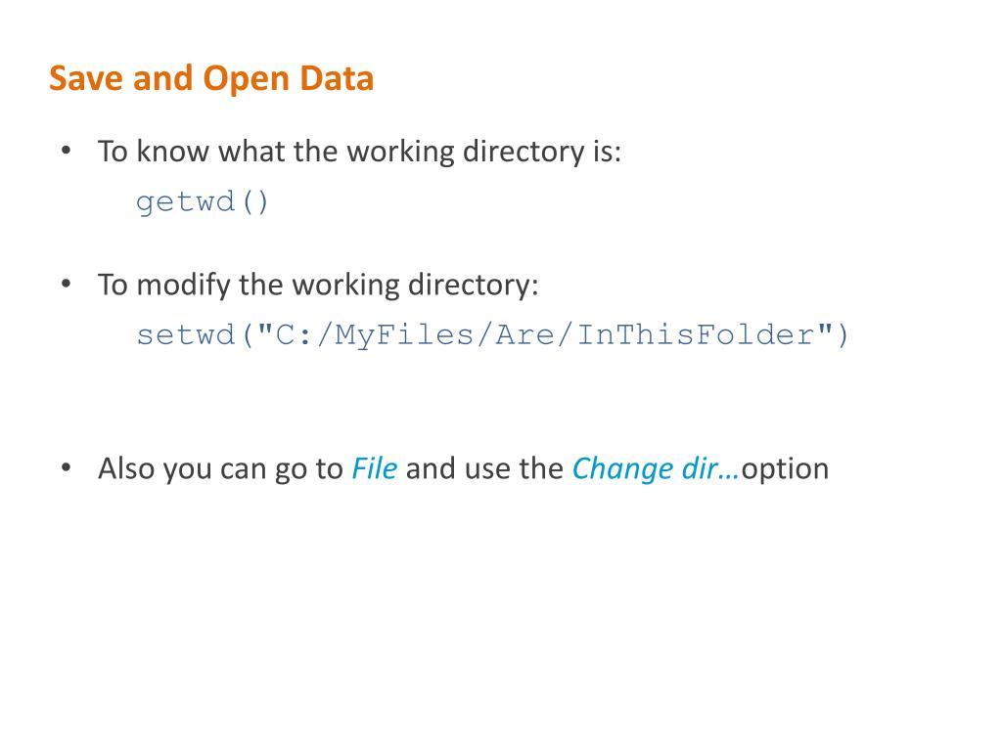Click the word "option" at the line end
Screen dimensions: 1002x751
pyautogui.click(x=785, y=470)
